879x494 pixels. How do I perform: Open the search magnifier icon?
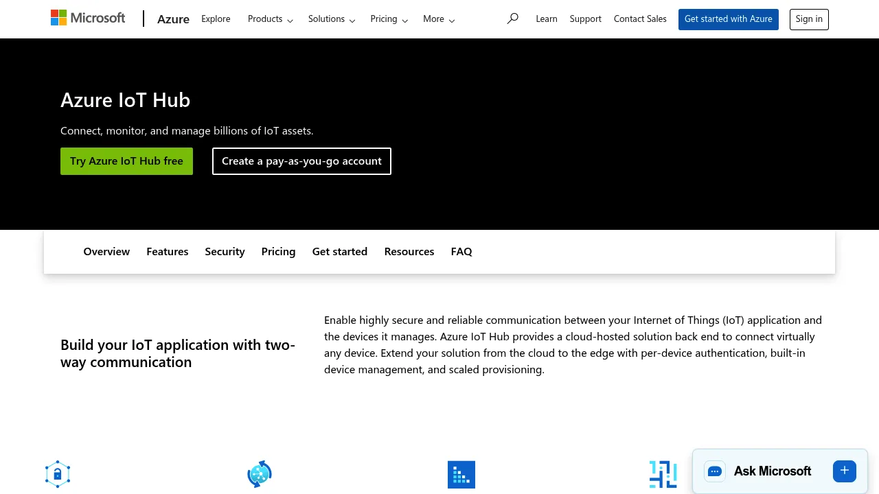coord(512,19)
